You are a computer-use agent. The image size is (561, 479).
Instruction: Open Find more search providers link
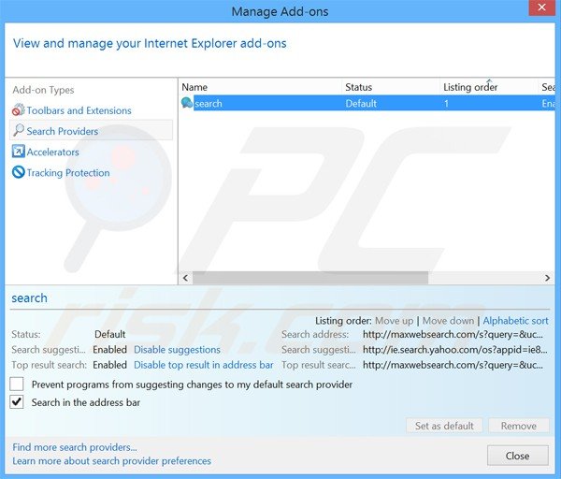(75, 447)
